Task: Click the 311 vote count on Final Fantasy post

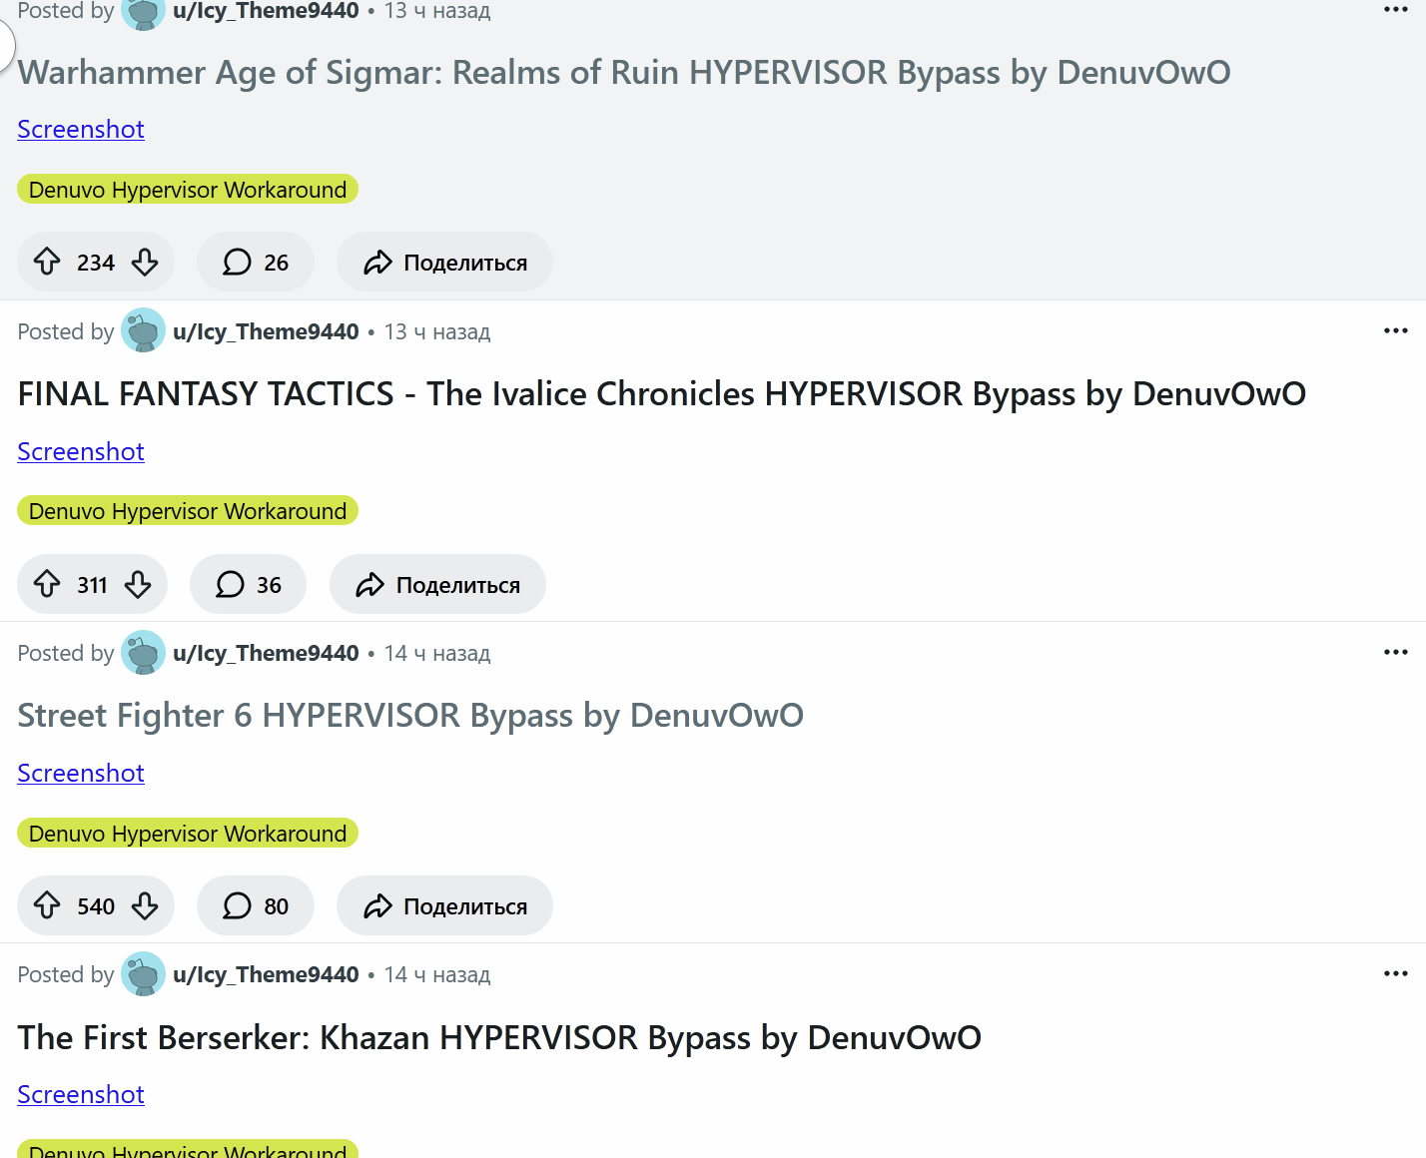Action: click(92, 585)
